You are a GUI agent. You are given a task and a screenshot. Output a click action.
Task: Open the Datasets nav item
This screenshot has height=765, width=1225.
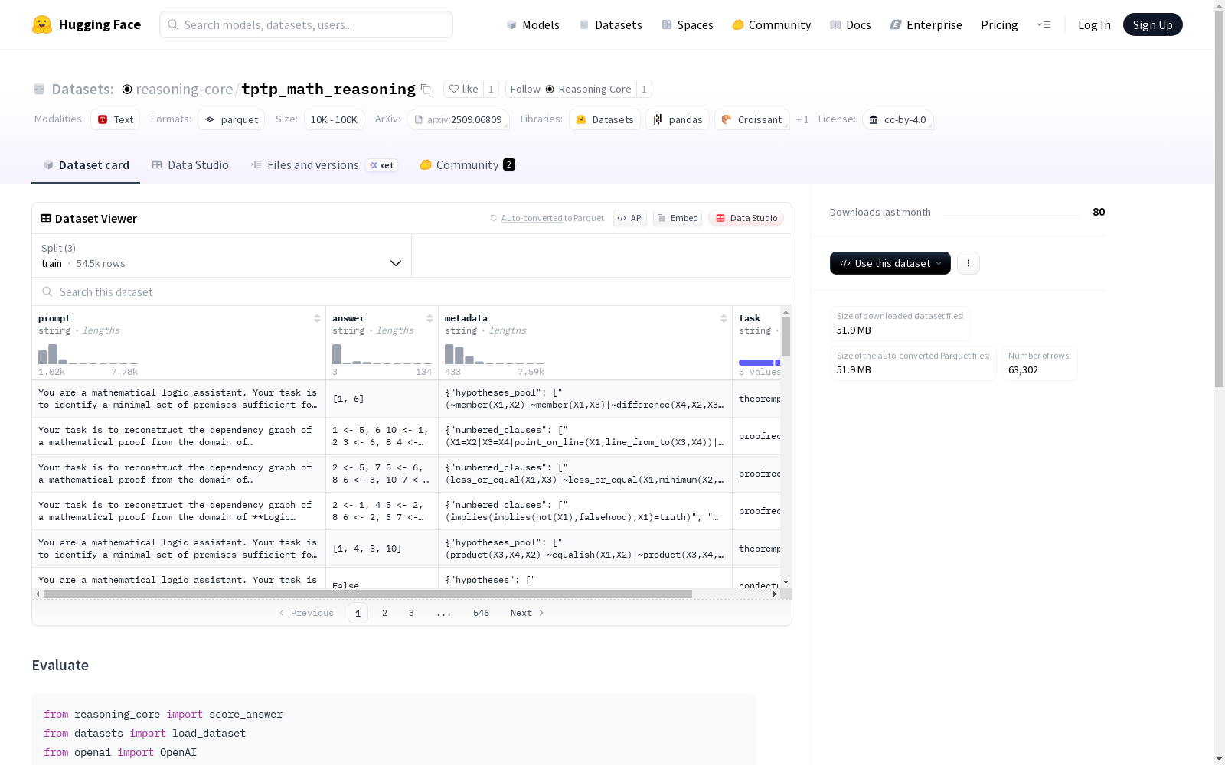610,24
